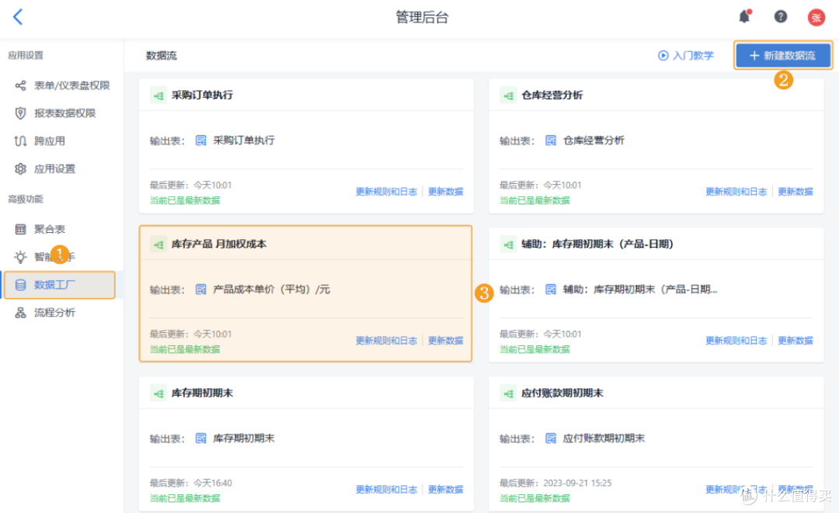Viewport: 839px width, 513px height.
Task: Click the output table icon for 采购订单执行
Action: click(200, 140)
